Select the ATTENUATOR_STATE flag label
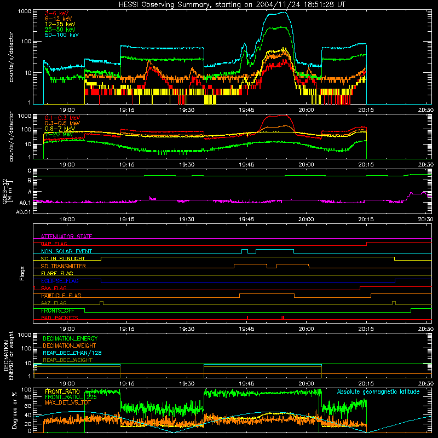438x438 pixels. (x=66, y=237)
